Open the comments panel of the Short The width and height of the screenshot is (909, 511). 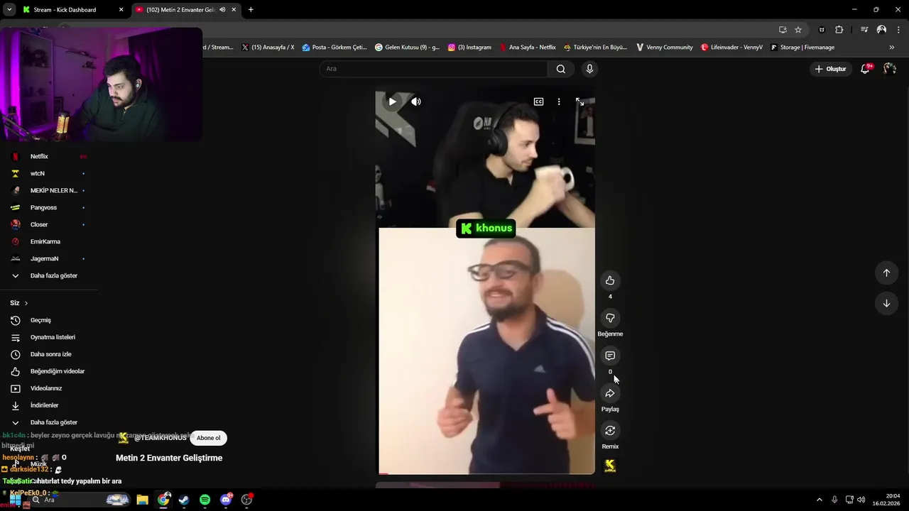point(610,356)
